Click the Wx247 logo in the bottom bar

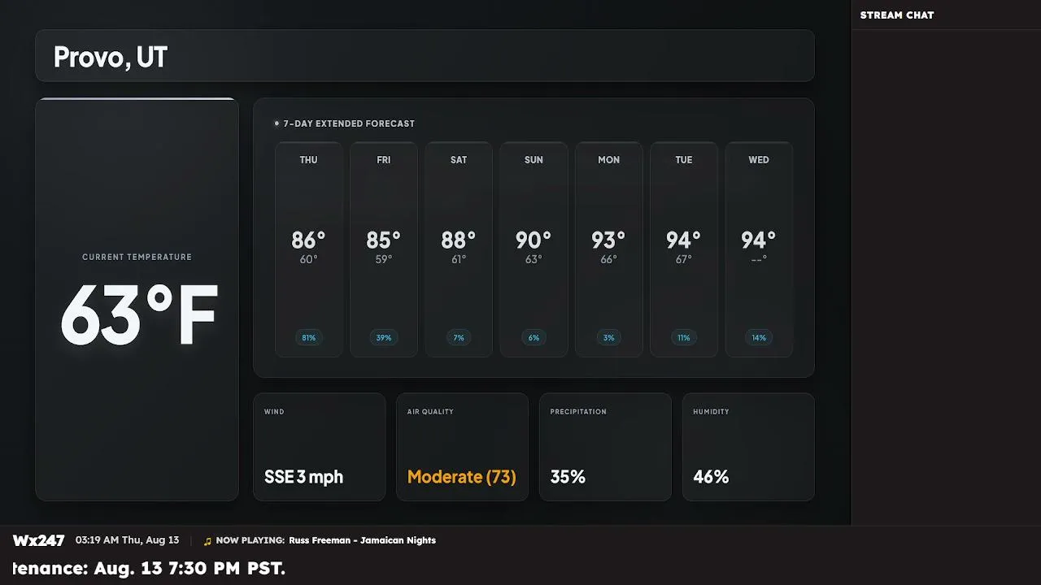38,540
